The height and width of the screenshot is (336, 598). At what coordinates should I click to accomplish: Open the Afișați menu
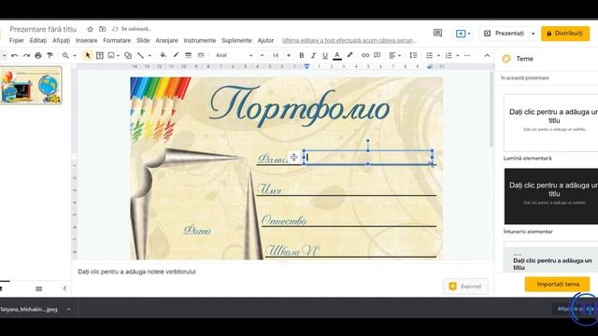tap(61, 40)
